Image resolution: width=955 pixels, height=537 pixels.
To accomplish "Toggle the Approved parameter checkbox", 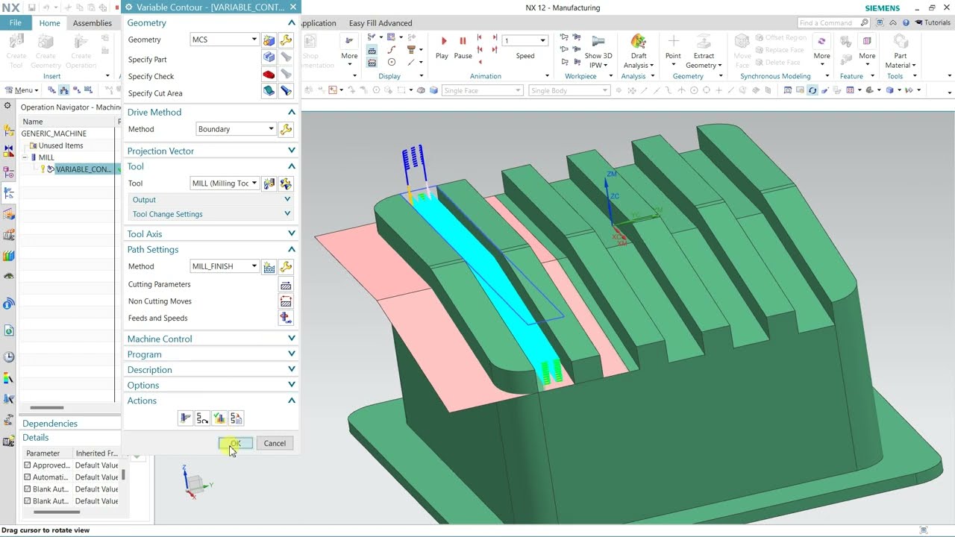I will [x=28, y=465].
